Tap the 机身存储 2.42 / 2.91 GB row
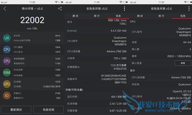 point(97,103)
